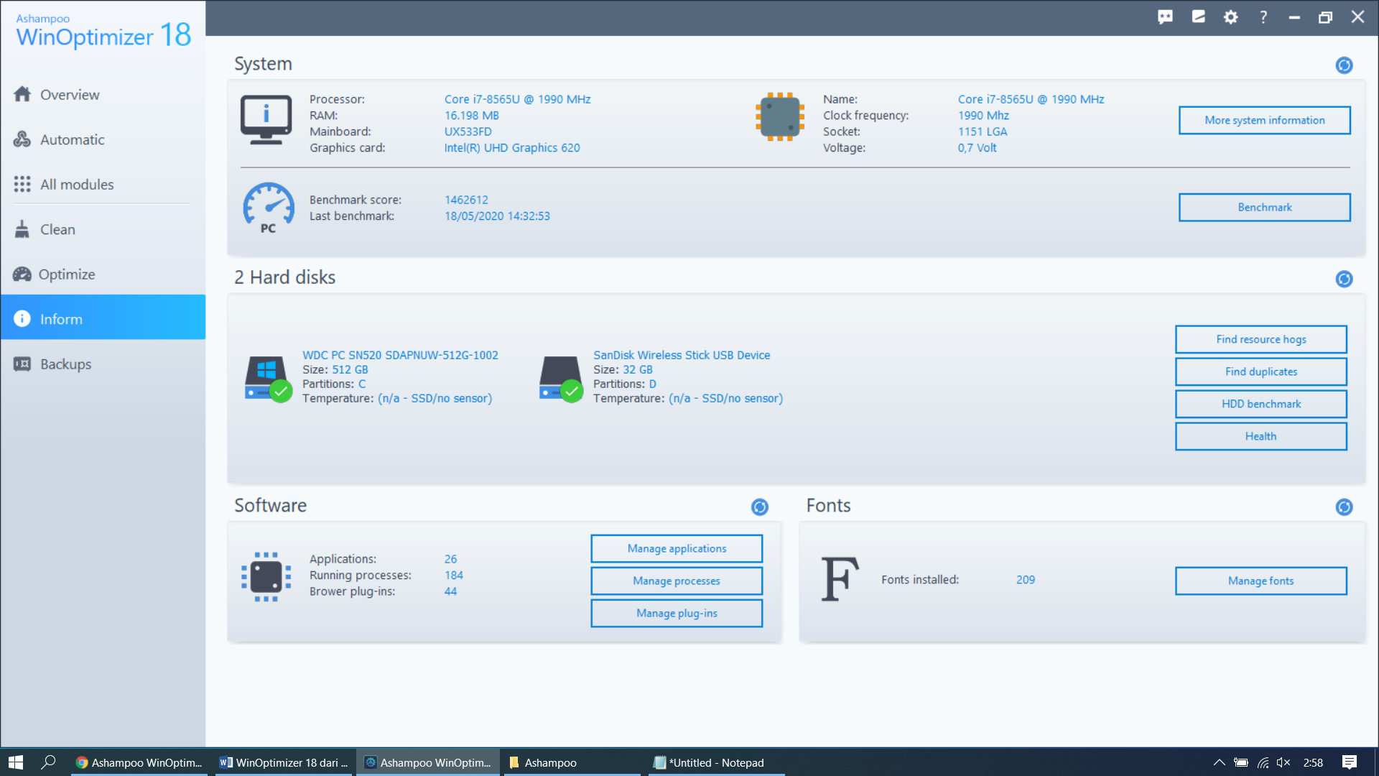The image size is (1379, 776).
Task: Click last benchmark date 18/05/2020 14:32:53
Action: point(497,216)
